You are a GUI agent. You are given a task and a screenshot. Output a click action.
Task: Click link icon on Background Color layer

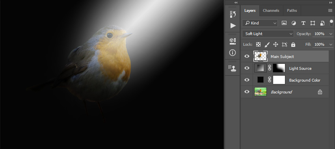[270, 80]
